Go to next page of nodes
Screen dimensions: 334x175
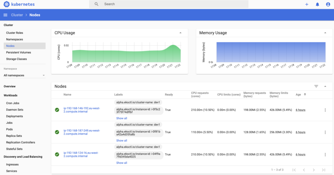[x=314, y=170]
